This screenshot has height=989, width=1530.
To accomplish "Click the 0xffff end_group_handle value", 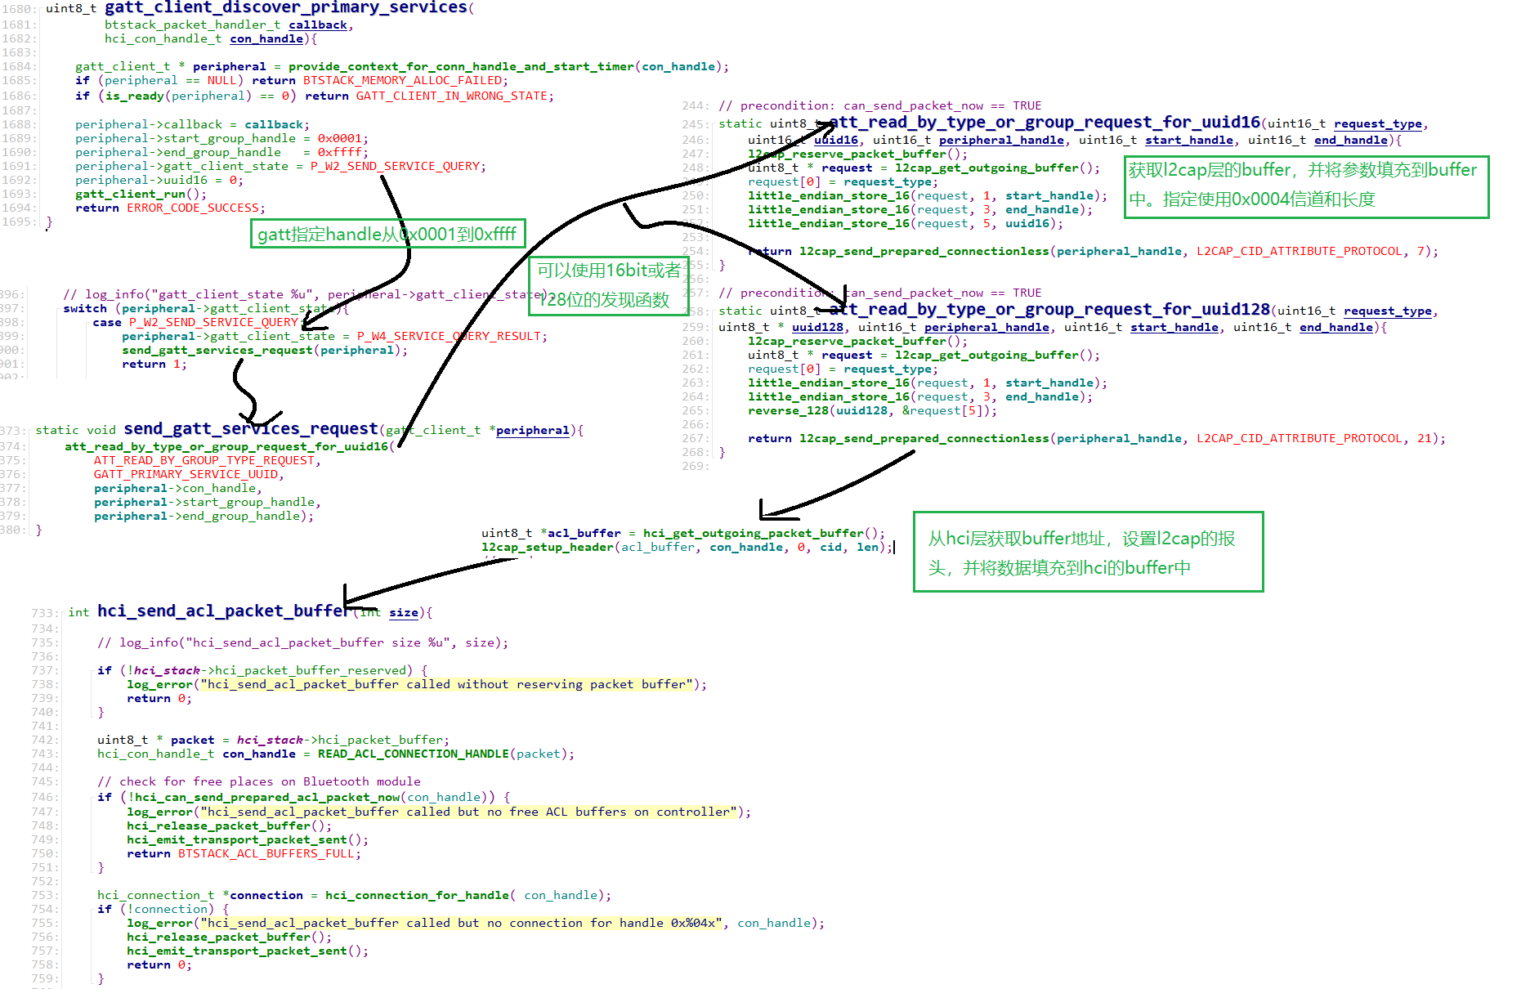I will pos(340,153).
